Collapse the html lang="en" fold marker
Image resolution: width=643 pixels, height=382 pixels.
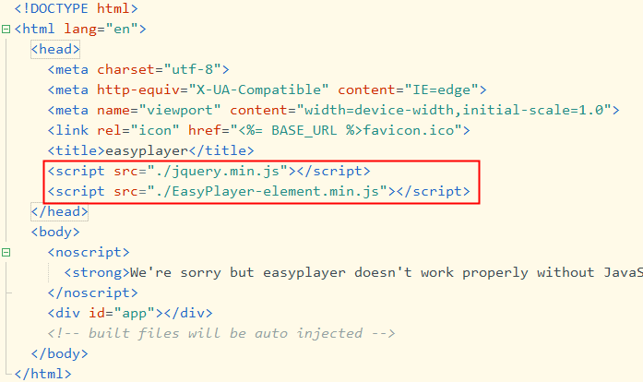coord(6,30)
